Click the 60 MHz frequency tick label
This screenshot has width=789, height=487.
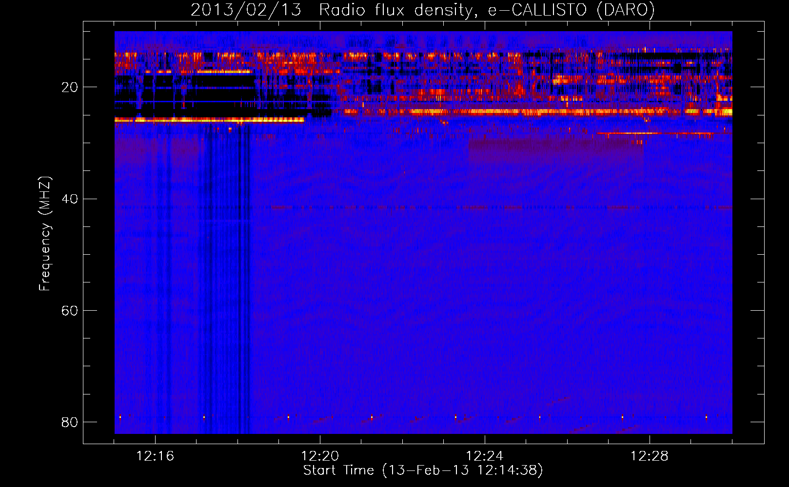pyautogui.click(x=70, y=311)
